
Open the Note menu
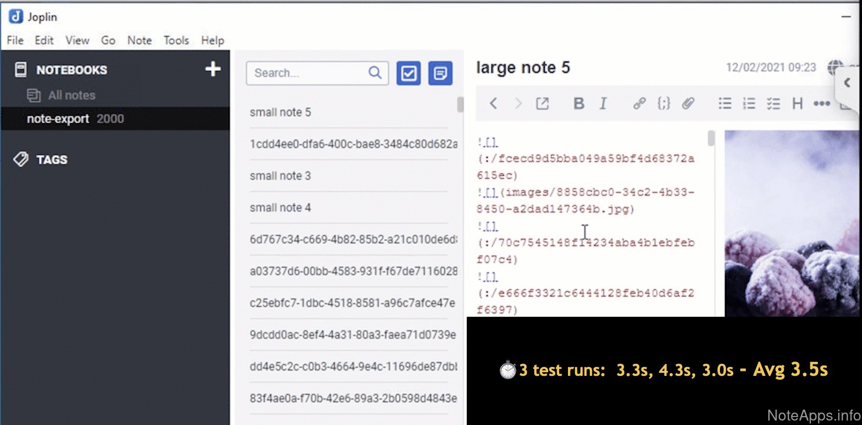click(140, 40)
